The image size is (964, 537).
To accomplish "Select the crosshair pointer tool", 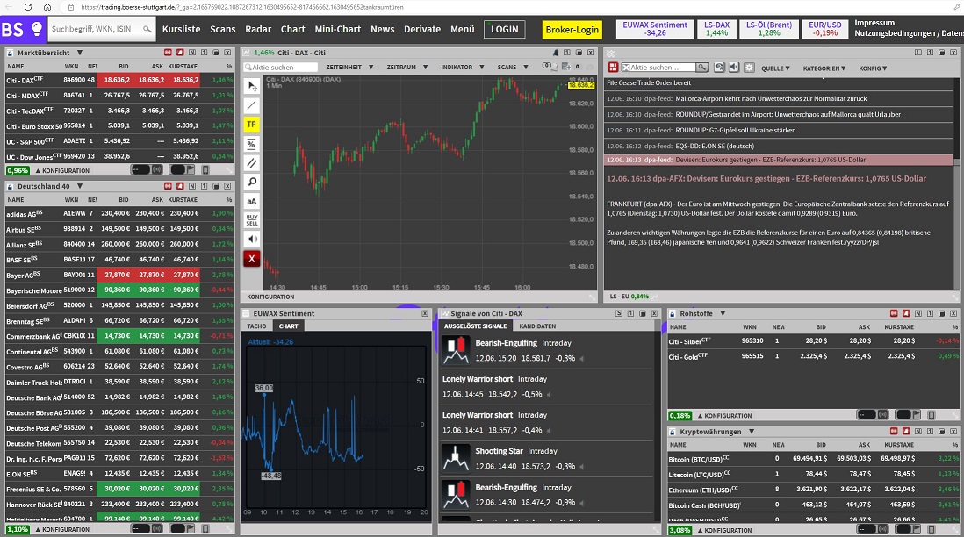I will (253, 85).
